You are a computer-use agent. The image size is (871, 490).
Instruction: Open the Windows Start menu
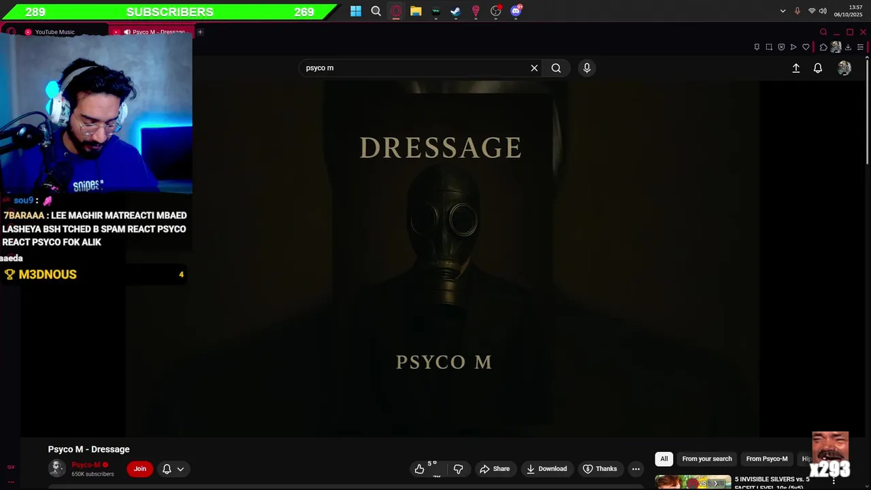(356, 11)
